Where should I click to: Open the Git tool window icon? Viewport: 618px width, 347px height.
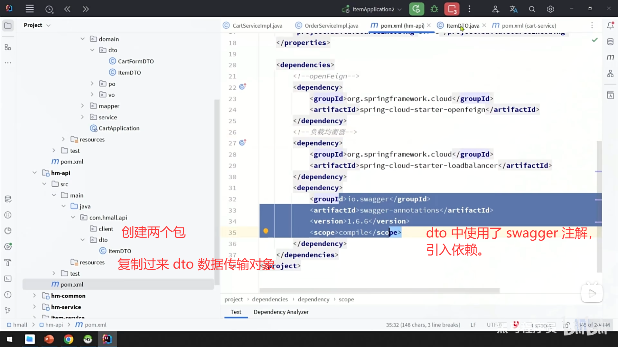click(x=8, y=310)
